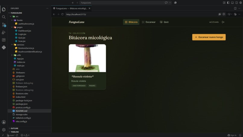Image resolution: width=243 pixels, height=137 pixels.
Task: Split the editor right
Action: (235, 8)
